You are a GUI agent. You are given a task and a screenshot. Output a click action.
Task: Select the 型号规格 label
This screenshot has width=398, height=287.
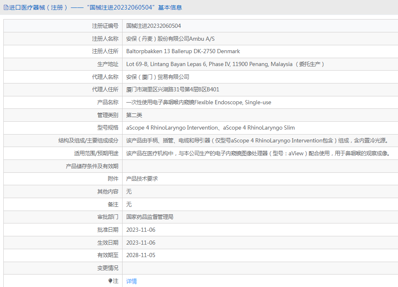click(x=108, y=128)
